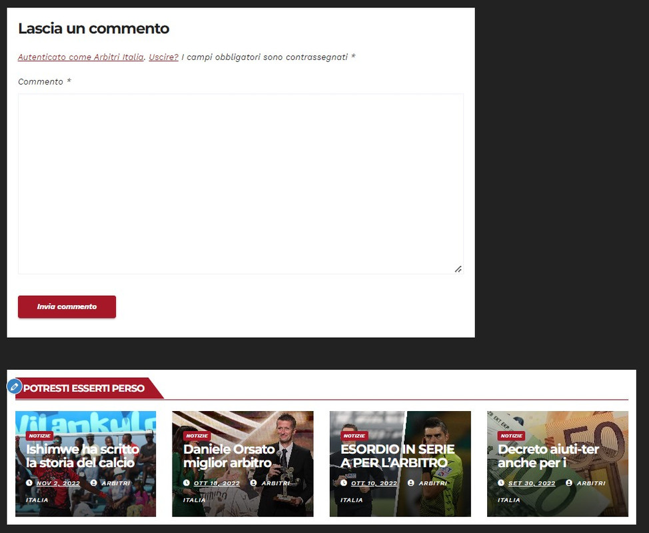Click the OTT 10, 2022 date link
The height and width of the screenshot is (533, 649).
click(x=374, y=483)
